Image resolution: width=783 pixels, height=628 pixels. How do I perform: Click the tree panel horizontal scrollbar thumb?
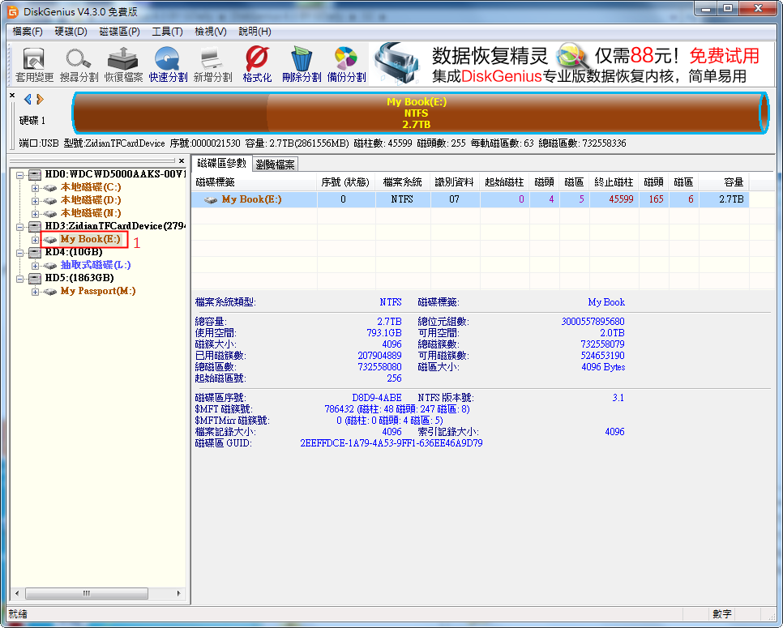click(x=87, y=593)
